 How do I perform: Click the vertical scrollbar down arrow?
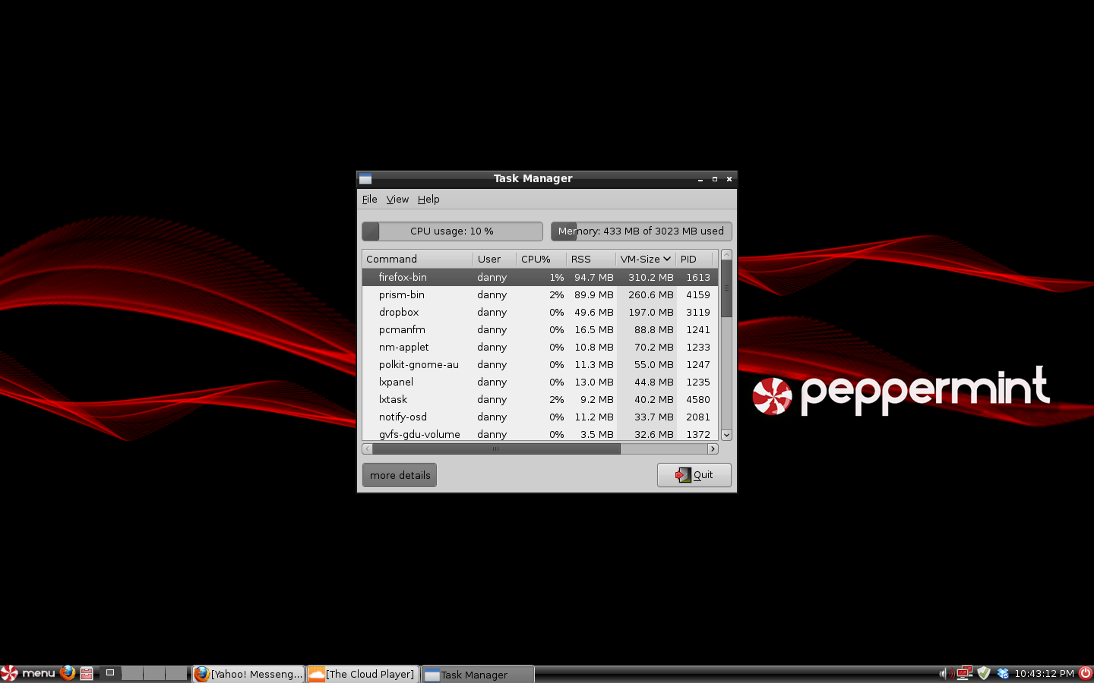tap(726, 435)
